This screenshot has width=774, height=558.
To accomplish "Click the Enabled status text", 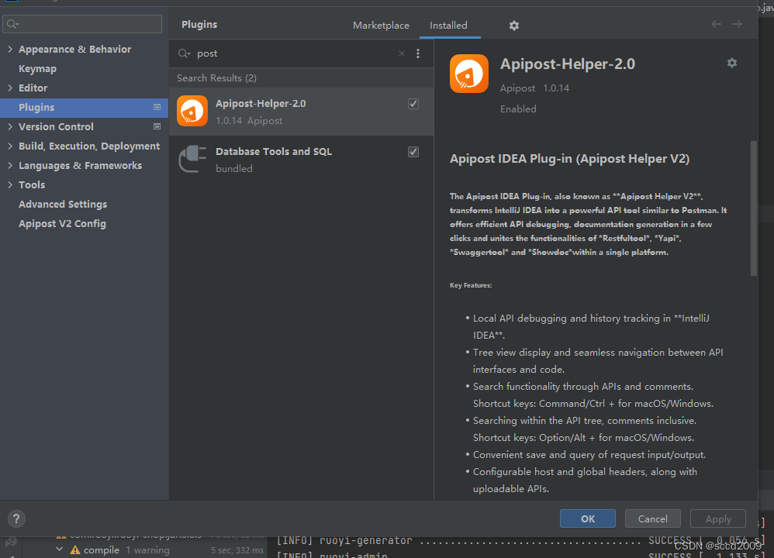I will point(518,109).
